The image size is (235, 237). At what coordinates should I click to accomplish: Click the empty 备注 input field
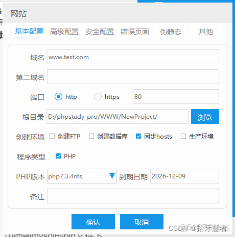[x=133, y=196]
